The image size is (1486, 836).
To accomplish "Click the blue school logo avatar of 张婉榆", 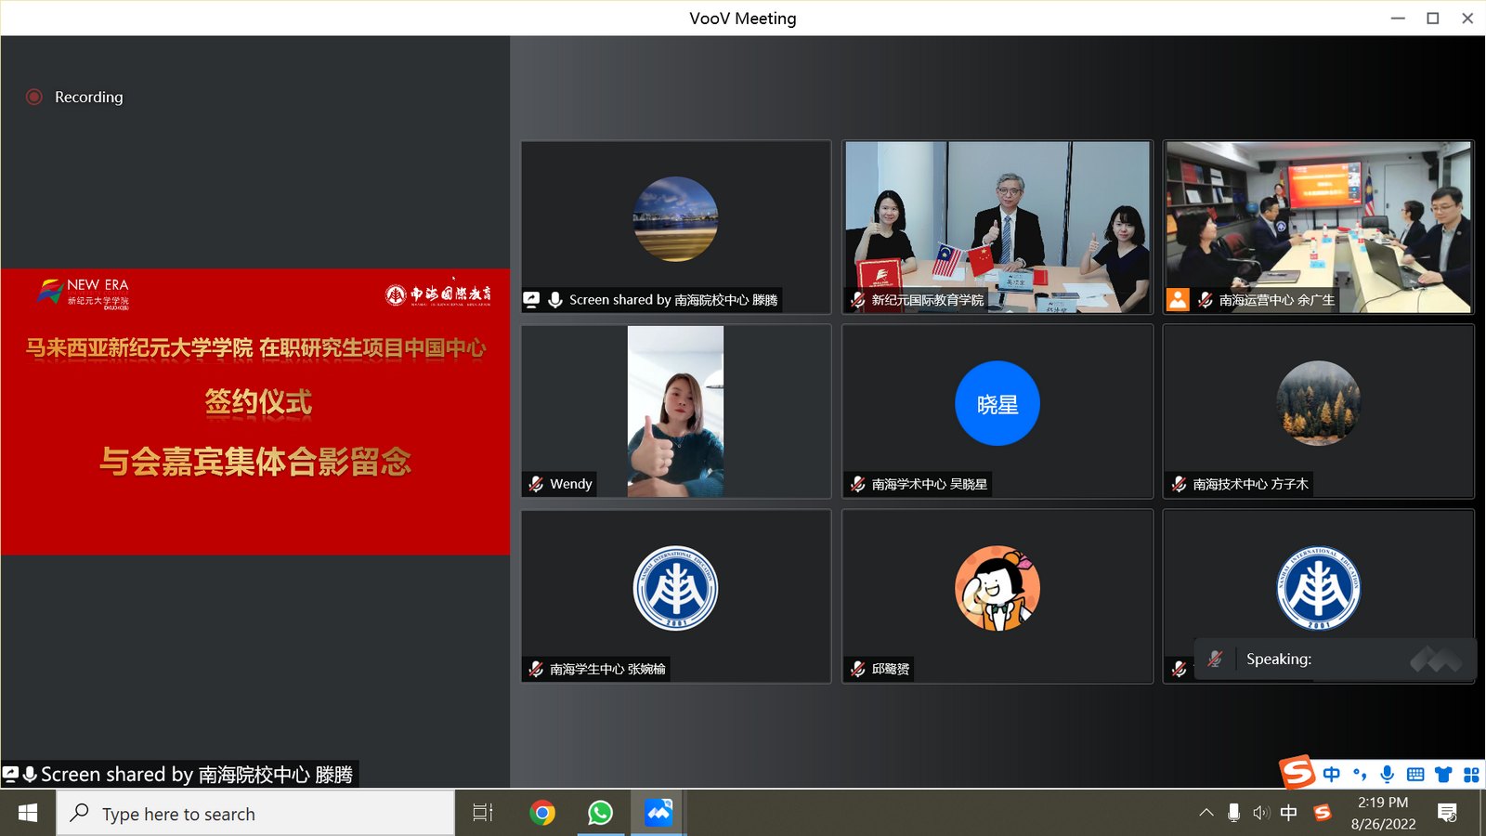I will pyautogui.click(x=675, y=588).
